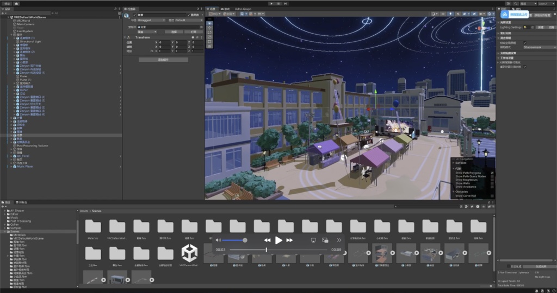Screen dimensions: 557x293
Task: Open Transform component help icon
Action: point(193,37)
